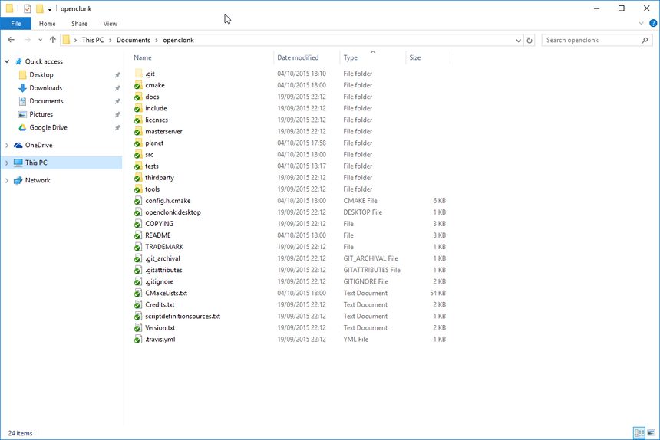The height and width of the screenshot is (440, 660).
Task: Sort by Size column header
Action: 415,57
